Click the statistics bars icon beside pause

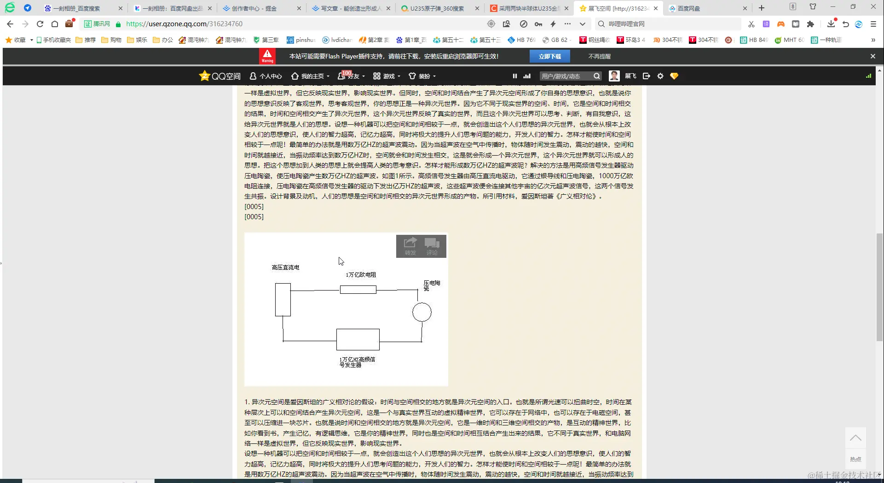[526, 76]
